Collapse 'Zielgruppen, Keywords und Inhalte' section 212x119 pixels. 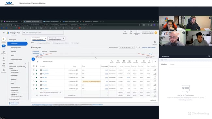pos(25,67)
